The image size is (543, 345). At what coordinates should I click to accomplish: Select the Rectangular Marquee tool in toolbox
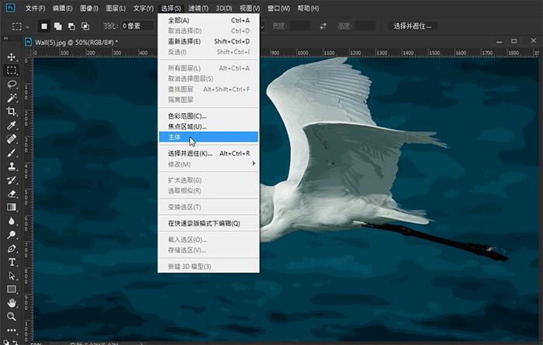coord(12,71)
